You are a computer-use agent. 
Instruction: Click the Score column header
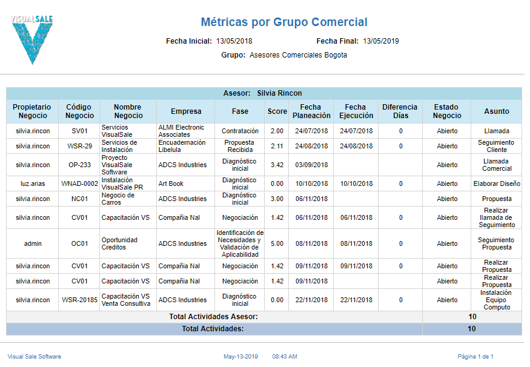pyautogui.click(x=277, y=111)
